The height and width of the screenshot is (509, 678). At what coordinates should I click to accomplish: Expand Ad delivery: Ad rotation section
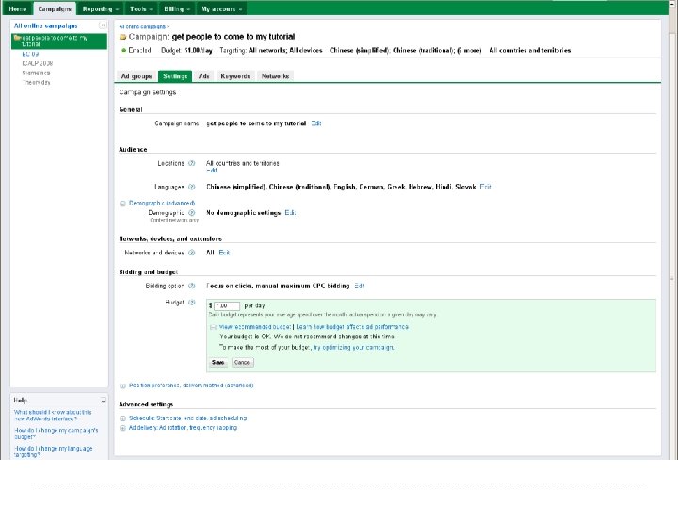121,426
